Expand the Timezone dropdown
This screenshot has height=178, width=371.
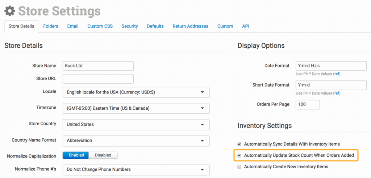pos(136,108)
